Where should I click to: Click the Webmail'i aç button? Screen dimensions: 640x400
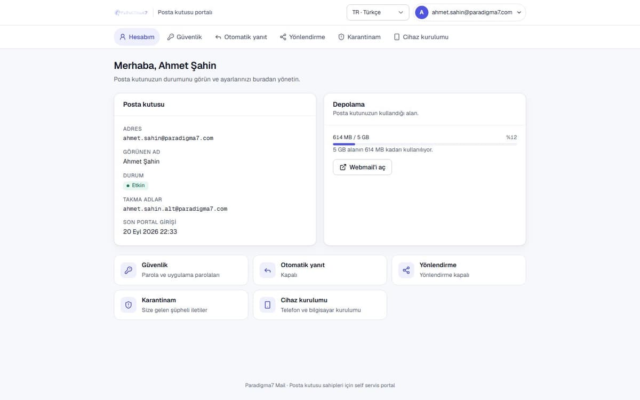coord(362,167)
